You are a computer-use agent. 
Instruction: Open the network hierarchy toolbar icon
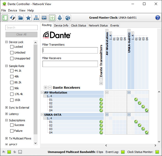(36, 18)
